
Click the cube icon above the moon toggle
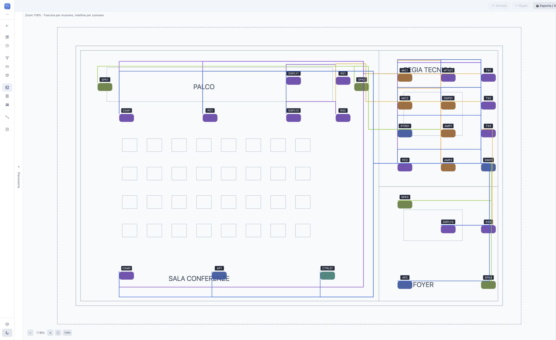(7, 324)
